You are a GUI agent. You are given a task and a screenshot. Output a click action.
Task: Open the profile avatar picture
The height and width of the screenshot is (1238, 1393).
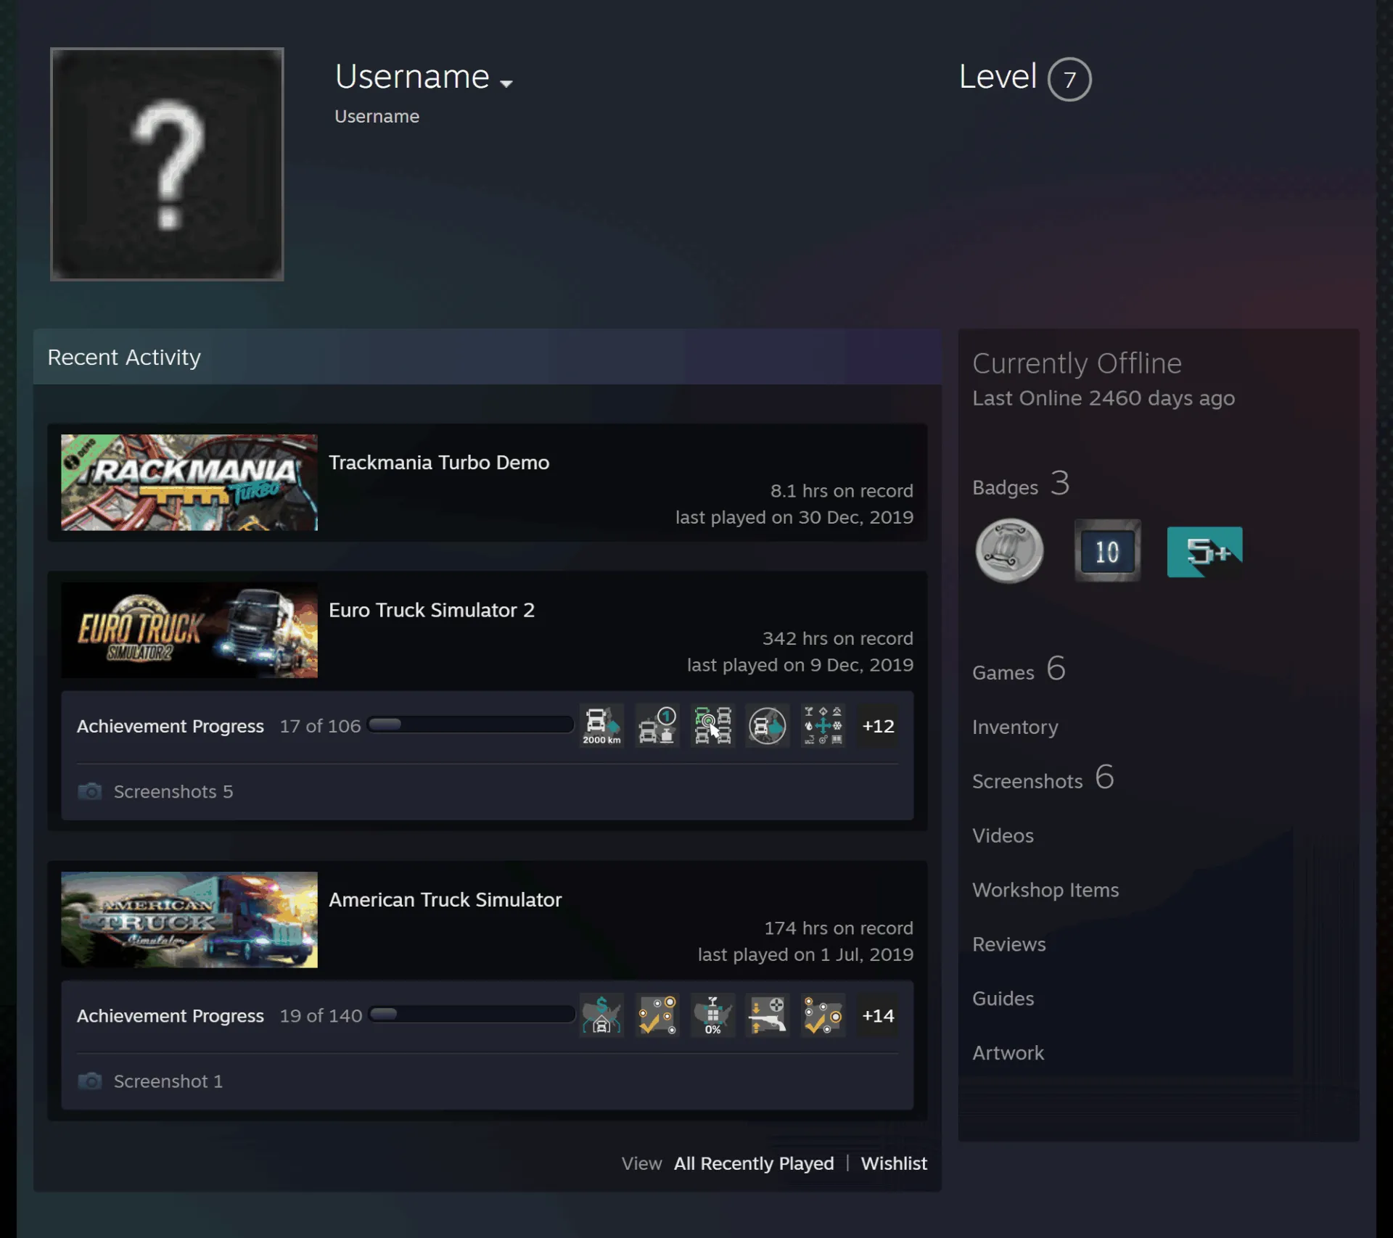167,164
